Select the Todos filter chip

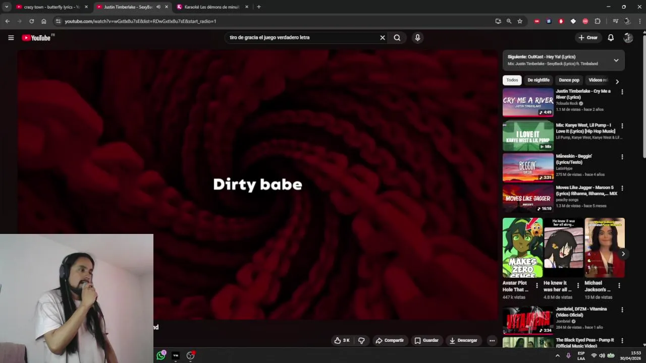tap(512, 80)
